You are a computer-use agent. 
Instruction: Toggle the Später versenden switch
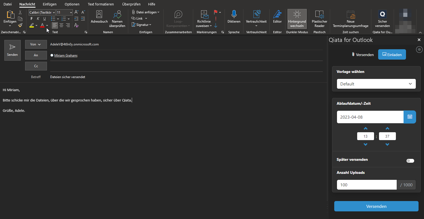[x=410, y=161]
